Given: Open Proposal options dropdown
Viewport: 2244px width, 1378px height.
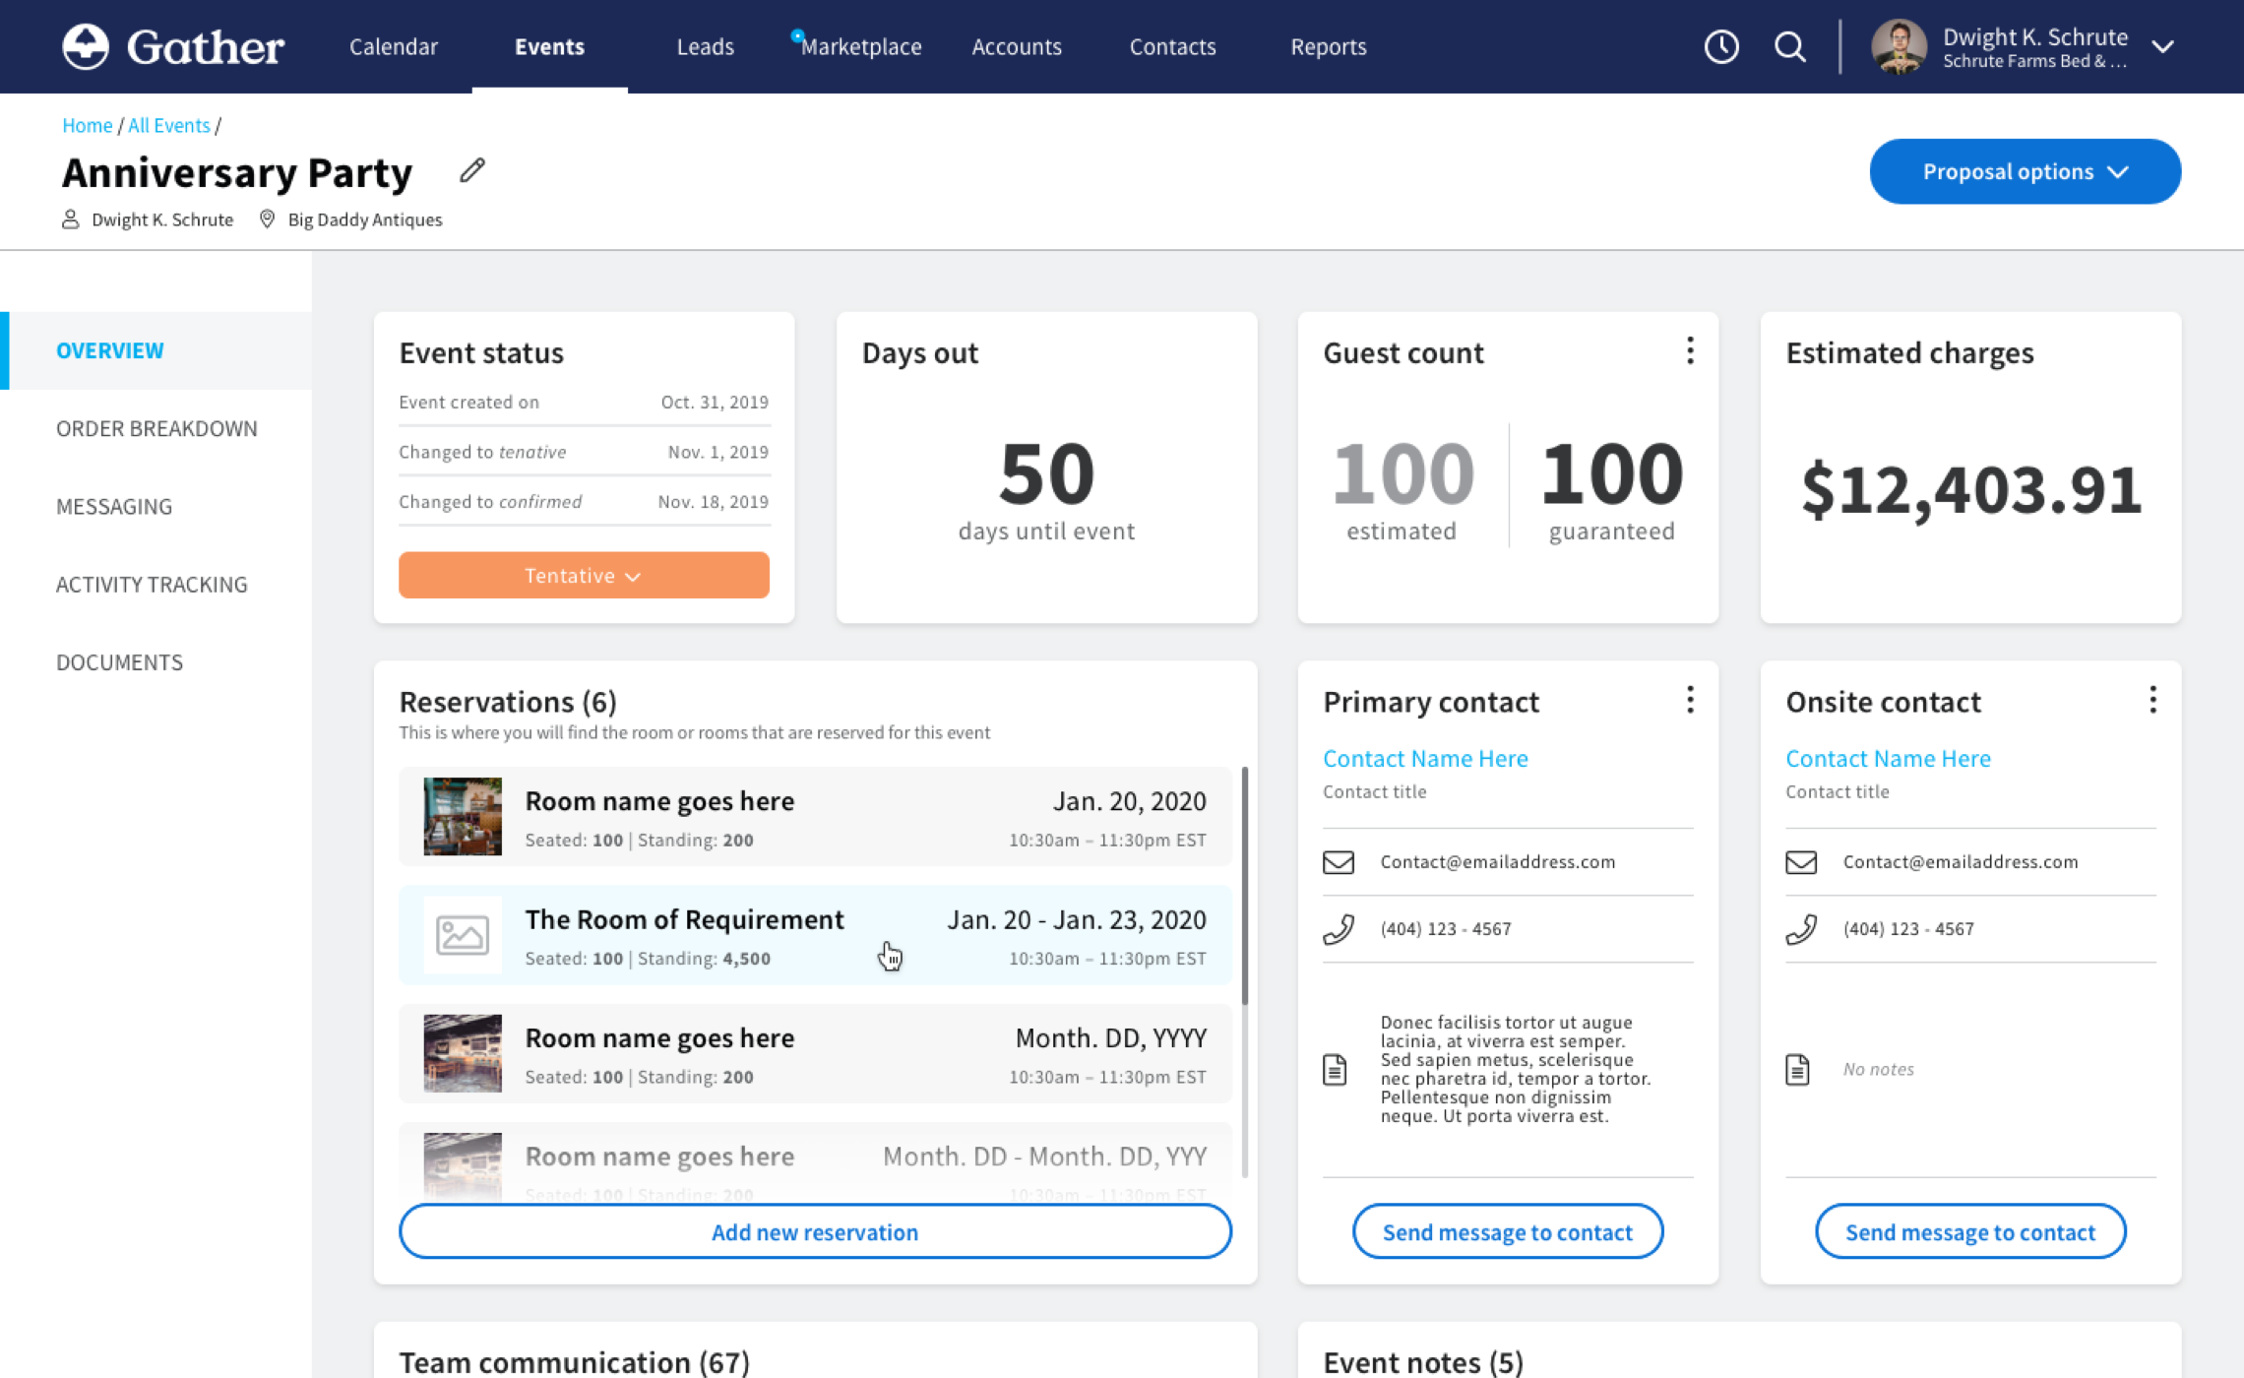Looking at the screenshot, I should pyautogui.click(x=2025, y=171).
